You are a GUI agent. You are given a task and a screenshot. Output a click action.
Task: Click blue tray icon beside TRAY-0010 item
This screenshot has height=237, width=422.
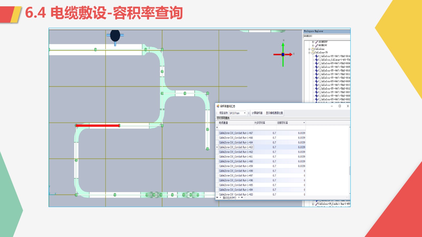tap(316, 71)
